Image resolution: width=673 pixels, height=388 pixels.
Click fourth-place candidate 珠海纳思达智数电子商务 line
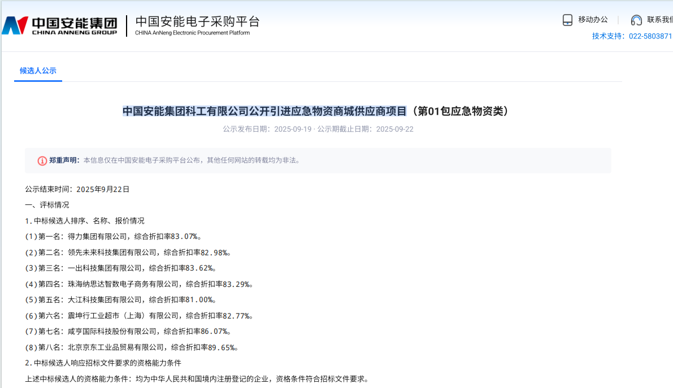click(137, 284)
